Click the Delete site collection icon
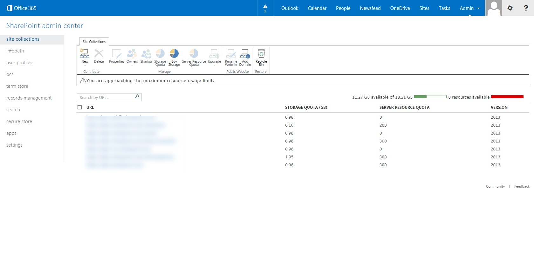Viewport: 534px width, 277px height. pos(99,53)
